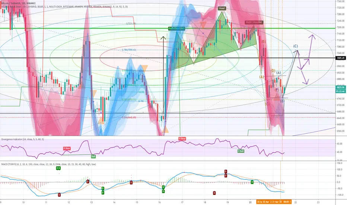
Task: Select the MACD [TORYS] indicator legend
Action: coord(48,164)
